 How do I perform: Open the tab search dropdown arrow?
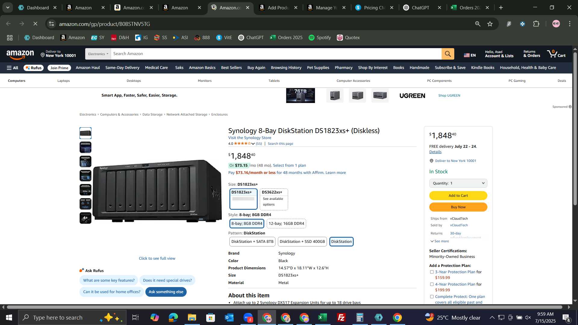[x=8, y=8]
